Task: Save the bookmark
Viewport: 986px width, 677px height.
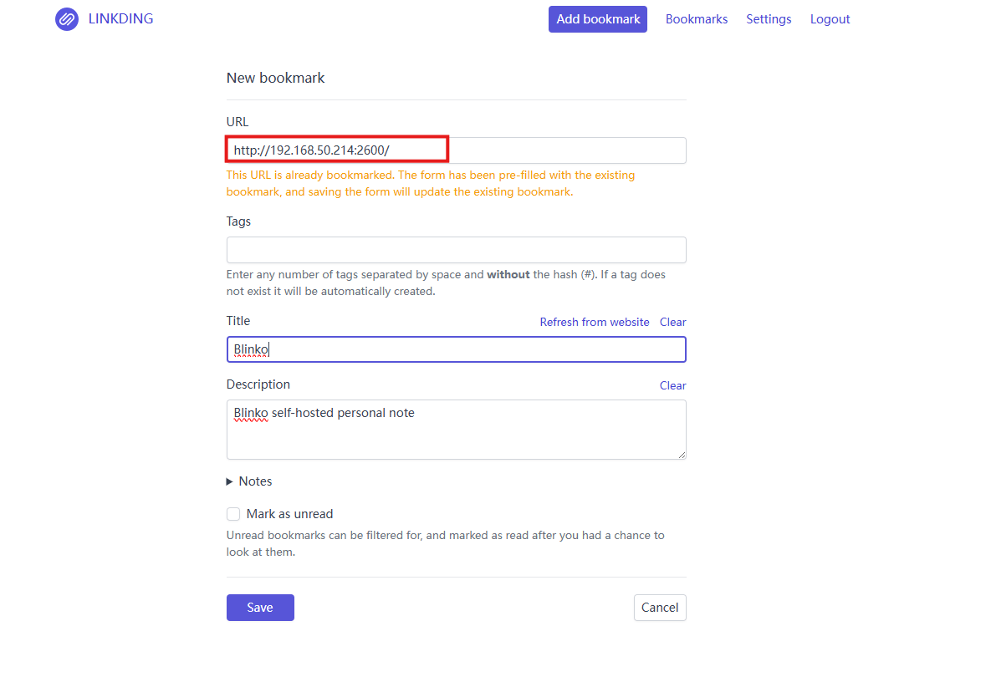Action: tap(260, 608)
